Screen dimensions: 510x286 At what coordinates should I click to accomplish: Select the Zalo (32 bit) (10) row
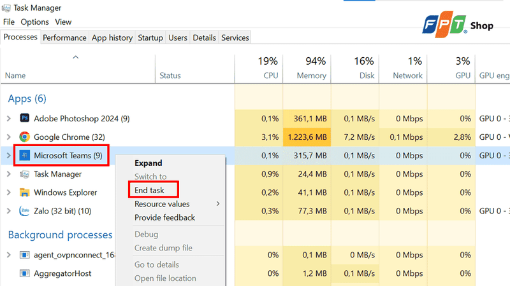(255, 211)
